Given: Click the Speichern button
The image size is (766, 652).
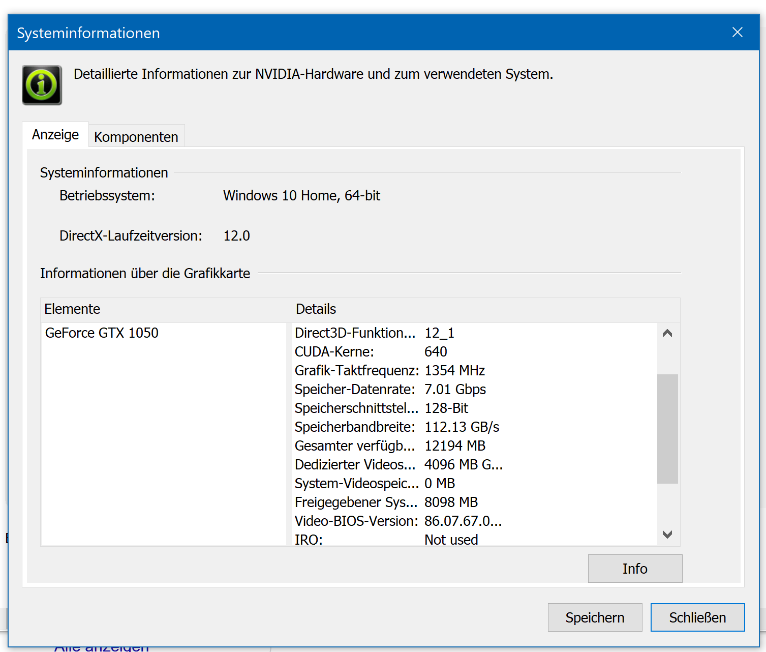Looking at the screenshot, I should (x=595, y=617).
